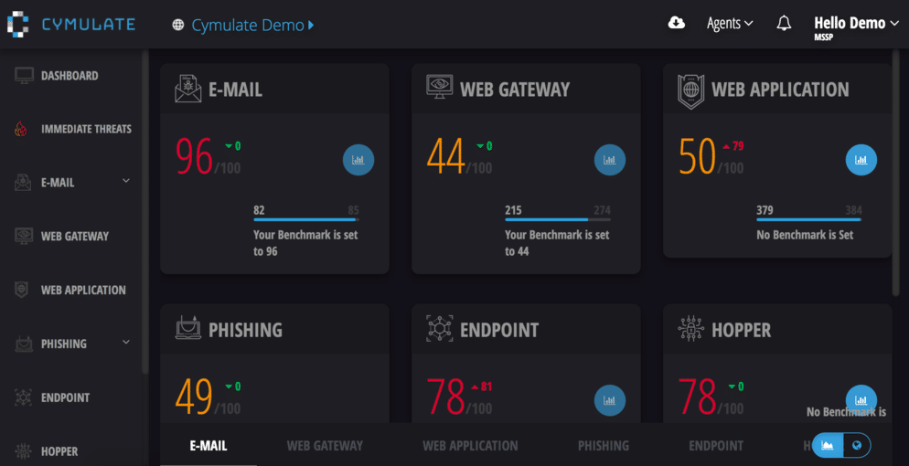Image resolution: width=909 pixels, height=466 pixels.
Task: Open the Hopper card chart button
Action: (861, 399)
